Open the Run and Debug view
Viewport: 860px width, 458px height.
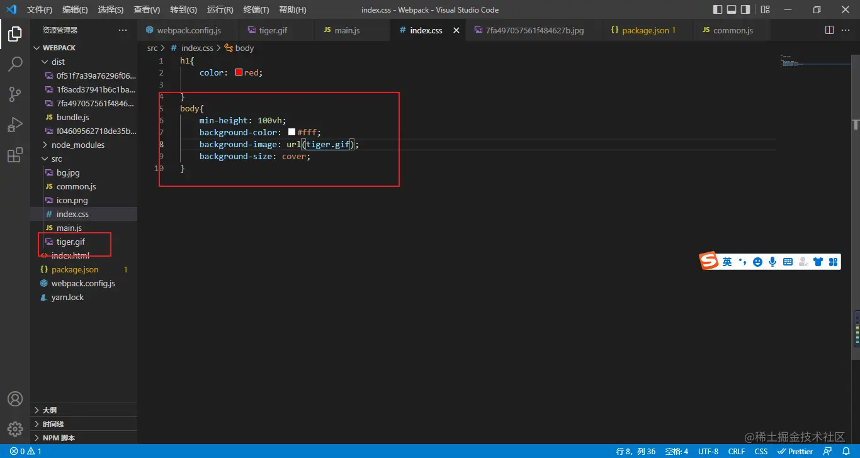pos(15,125)
